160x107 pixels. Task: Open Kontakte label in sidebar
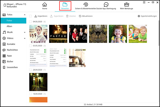(11, 44)
